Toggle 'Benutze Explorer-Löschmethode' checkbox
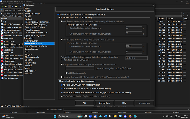This screenshot has height=119, width=190. pyautogui.click(x=62, y=92)
